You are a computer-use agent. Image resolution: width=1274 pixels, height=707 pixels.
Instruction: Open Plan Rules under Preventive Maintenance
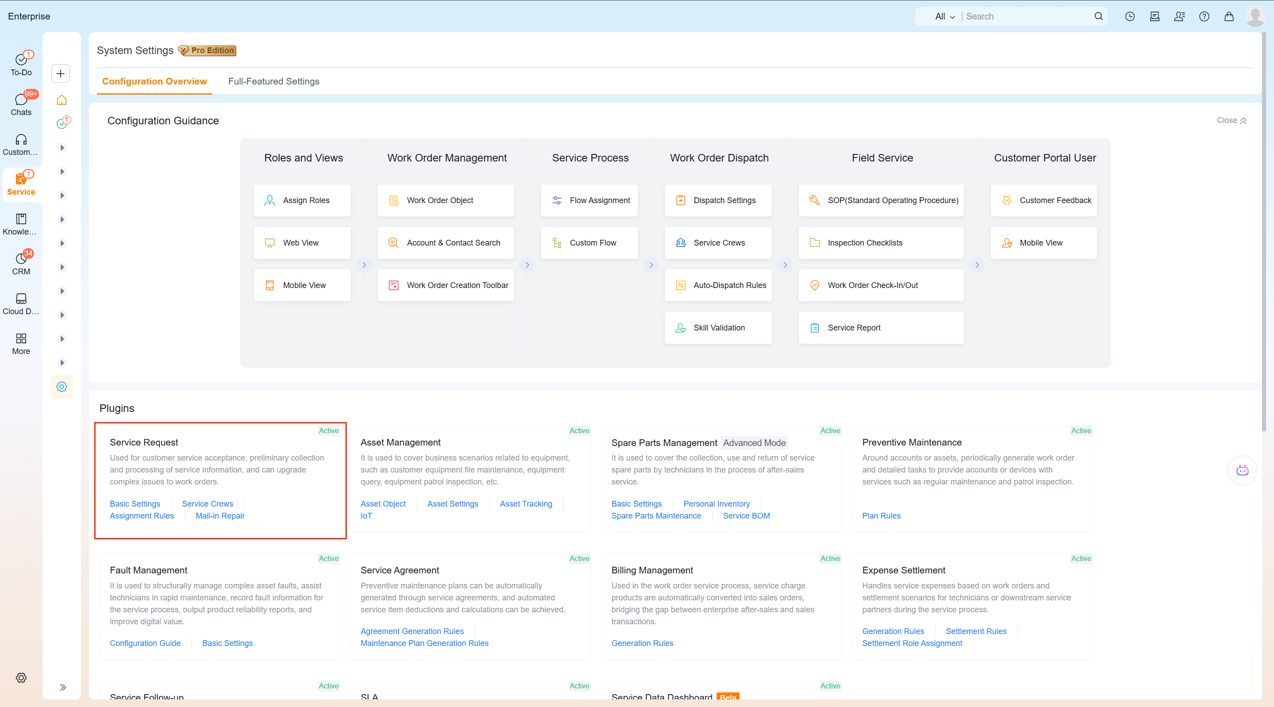[x=881, y=515]
